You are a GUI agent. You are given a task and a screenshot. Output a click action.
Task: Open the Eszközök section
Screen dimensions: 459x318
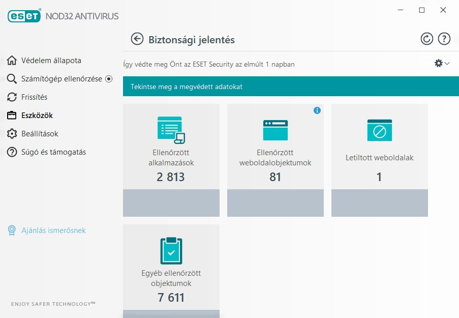37,115
